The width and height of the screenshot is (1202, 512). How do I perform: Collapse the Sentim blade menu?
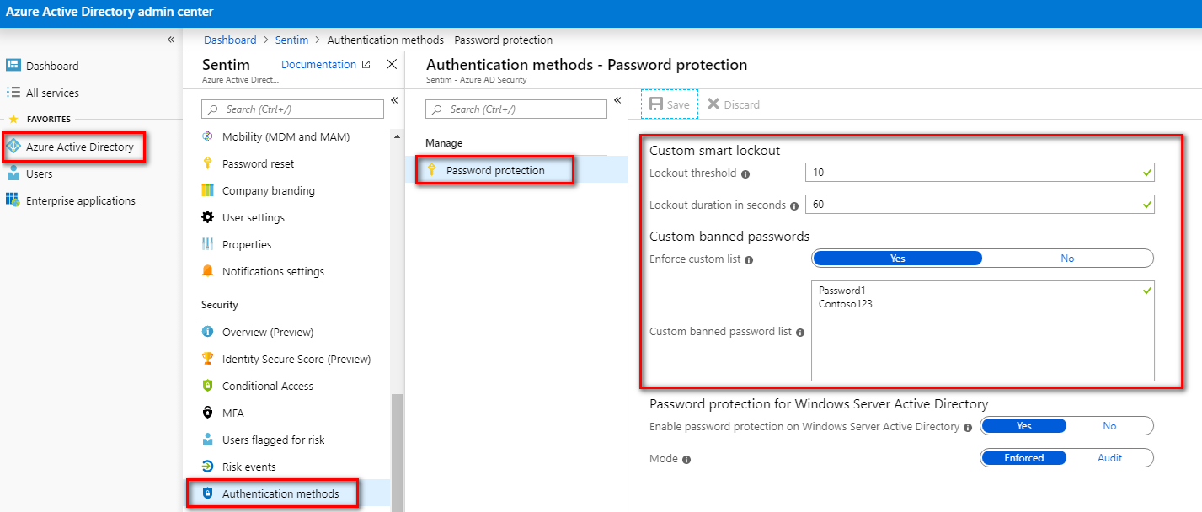point(393,100)
